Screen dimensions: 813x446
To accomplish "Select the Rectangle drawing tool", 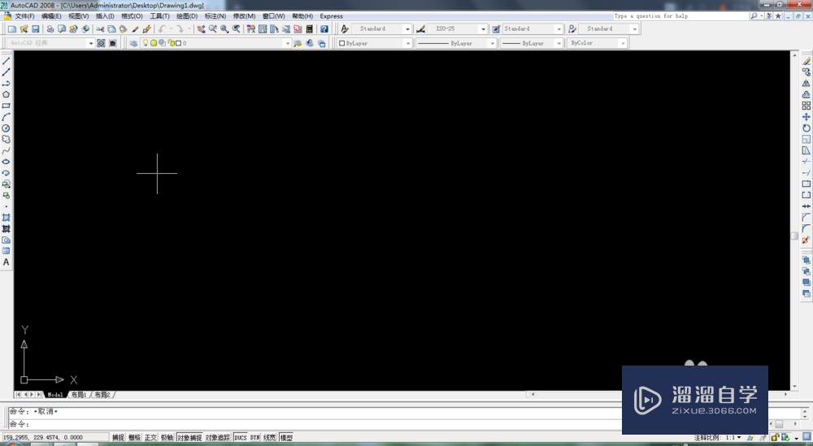I will pyautogui.click(x=7, y=106).
